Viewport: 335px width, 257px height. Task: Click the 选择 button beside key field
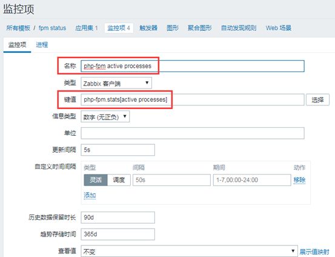tap(317, 99)
